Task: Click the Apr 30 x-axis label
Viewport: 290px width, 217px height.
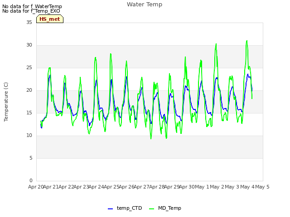Action: point(187,187)
